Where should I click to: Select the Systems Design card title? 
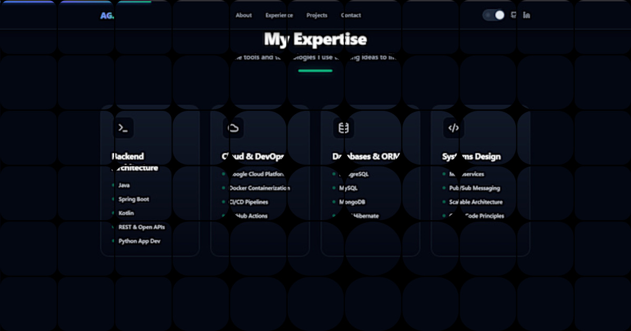tap(472, 157)
